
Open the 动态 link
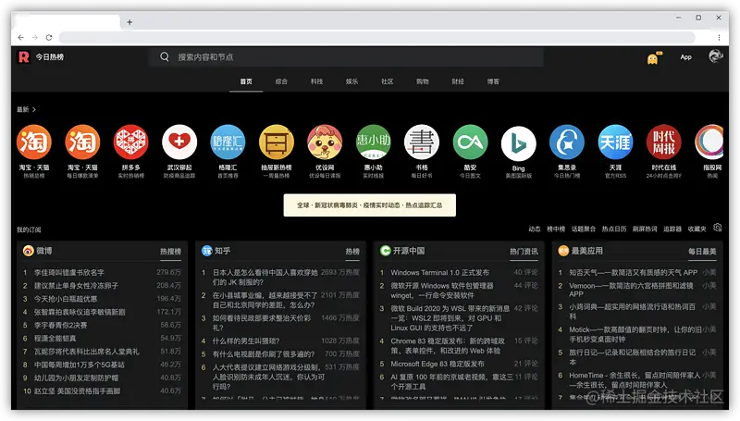(x=535, y=229)
